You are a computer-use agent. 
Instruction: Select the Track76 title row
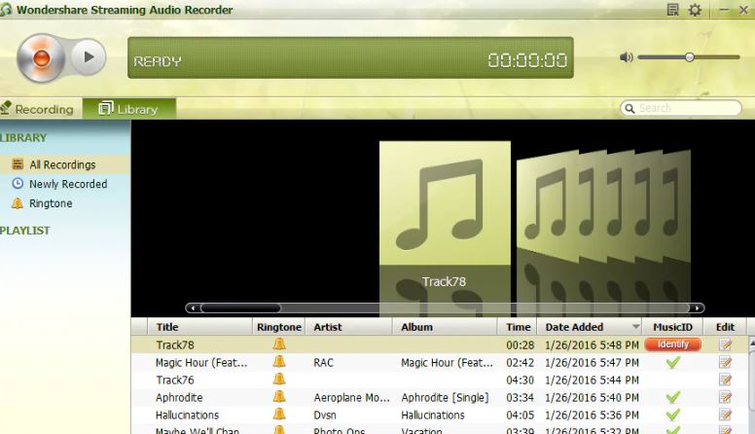point(175,380)
